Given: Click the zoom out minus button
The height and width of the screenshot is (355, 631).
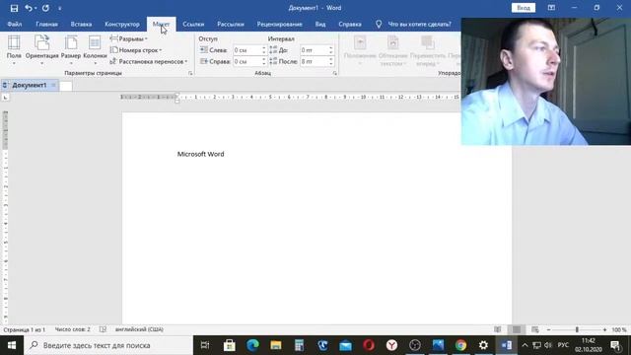Looking at the screenshot, I should coord(548,329).
